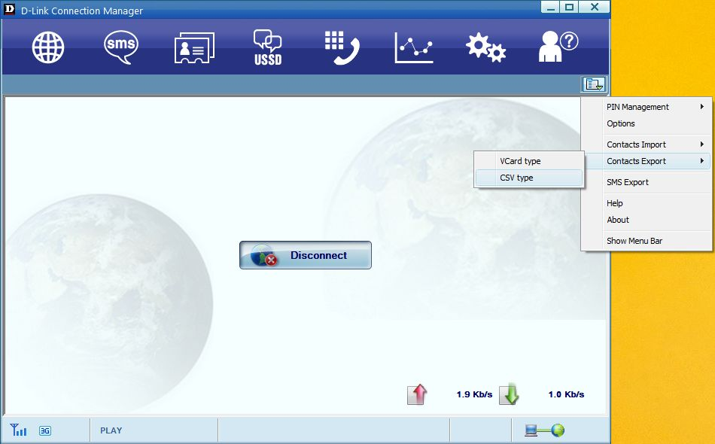Select Contacts Export menu entry

647,161
